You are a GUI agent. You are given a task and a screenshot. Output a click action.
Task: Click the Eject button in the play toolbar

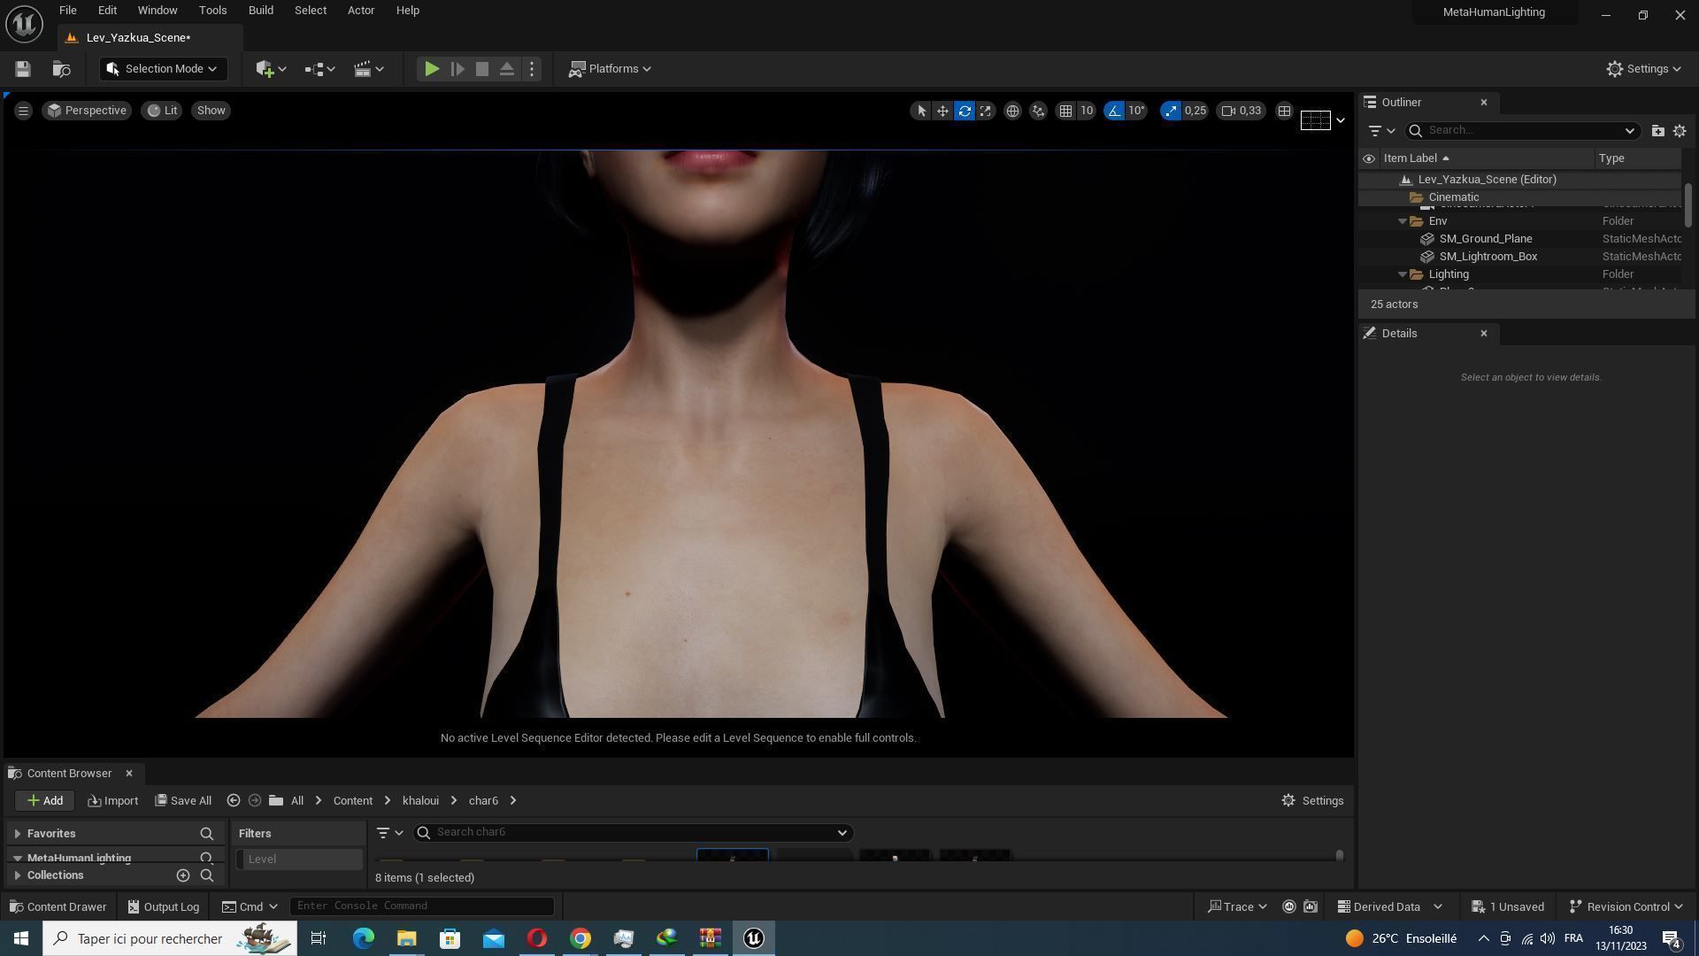507,69
